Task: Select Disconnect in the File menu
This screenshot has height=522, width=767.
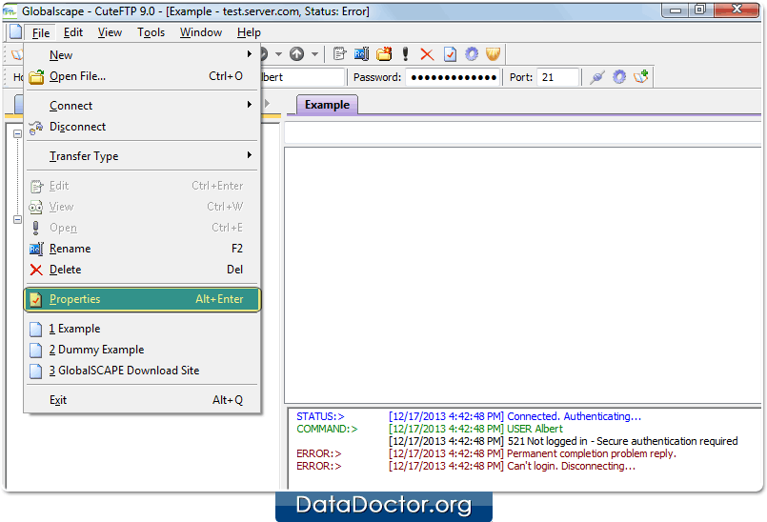Action: (142, 127)
